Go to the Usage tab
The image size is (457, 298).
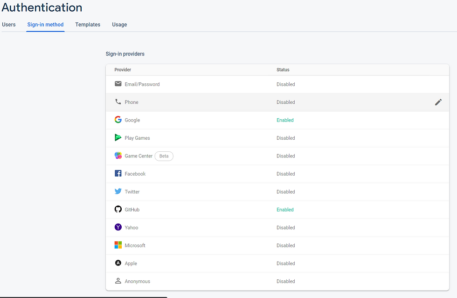coord(119,24)
